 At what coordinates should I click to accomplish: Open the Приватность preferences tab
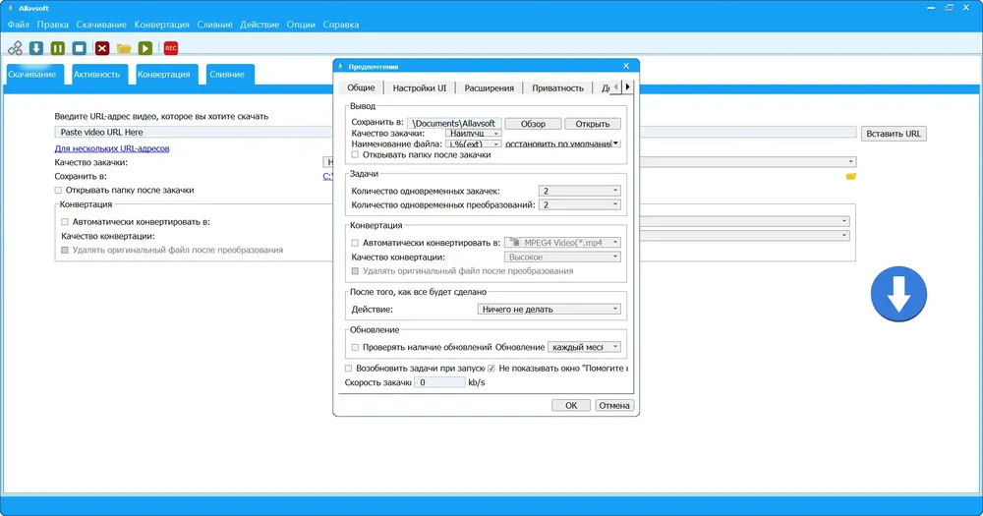557,87
